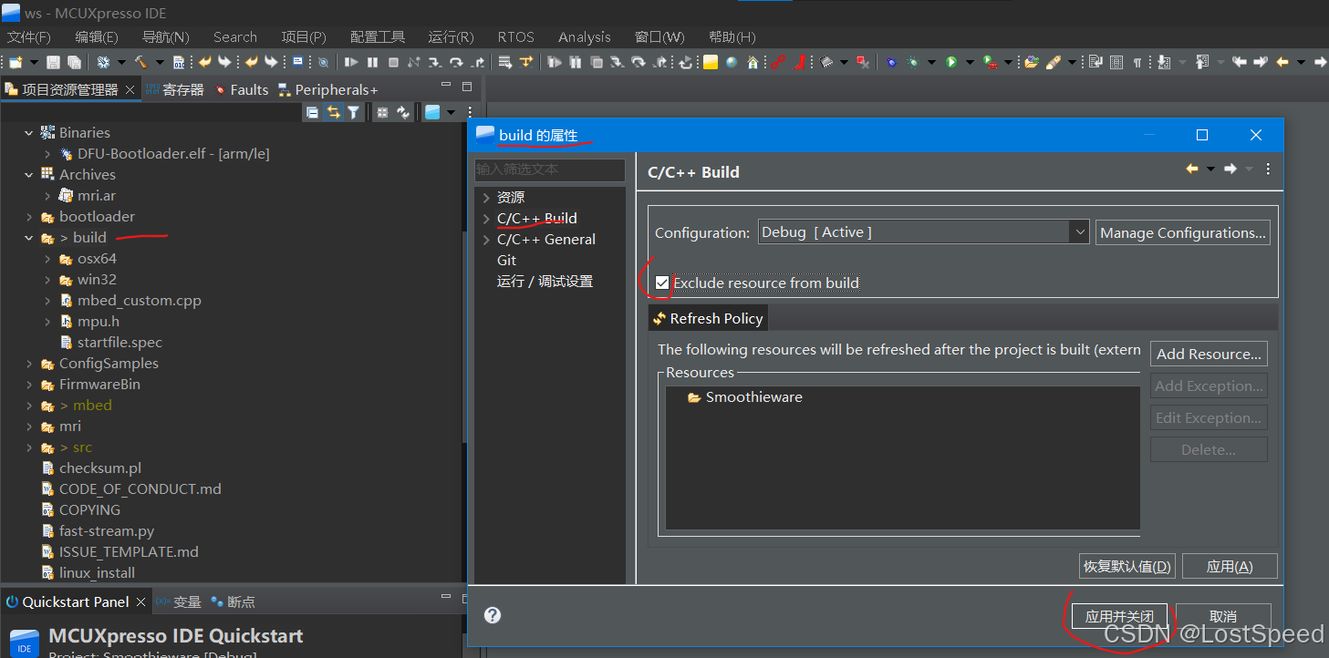Click Collapse All icon in project explorer
Image resolution: width=1329 pixels, height=658 pixels.
312,112
